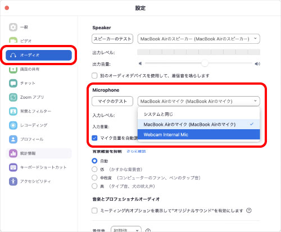Viewport: 281px width, 232px height.
Task: Select the 低 (かすかな背景音) radio button
Action: [94, 169]
